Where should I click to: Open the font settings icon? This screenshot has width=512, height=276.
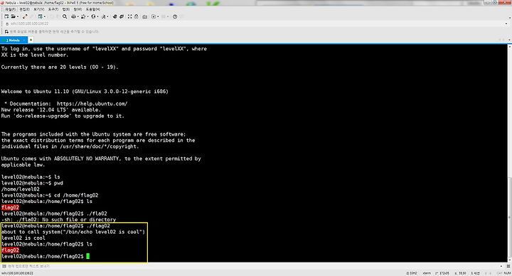point(104,16)
